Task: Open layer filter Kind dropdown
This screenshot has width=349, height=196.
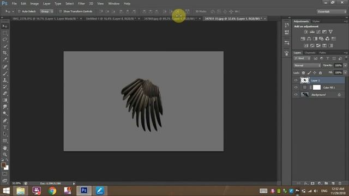Action: (x=302, y=58)
